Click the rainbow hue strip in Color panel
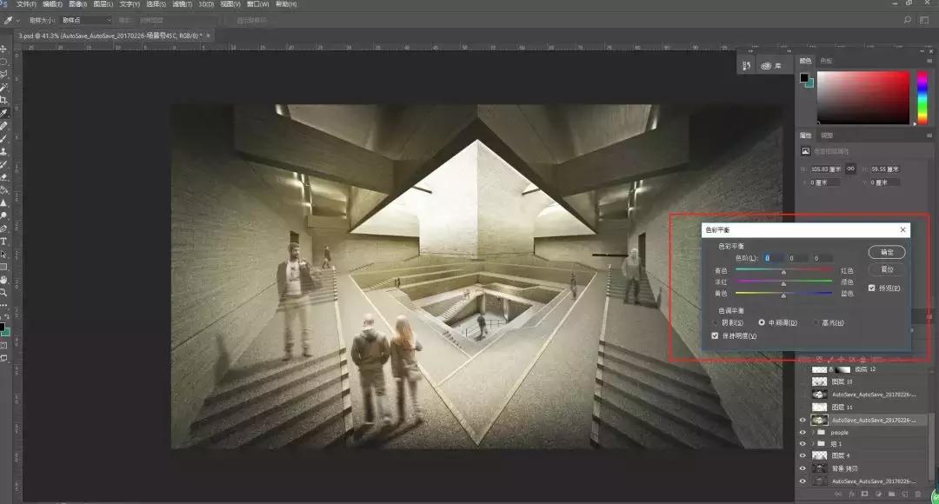Screen dimensions: 939x504 [922, 97]
